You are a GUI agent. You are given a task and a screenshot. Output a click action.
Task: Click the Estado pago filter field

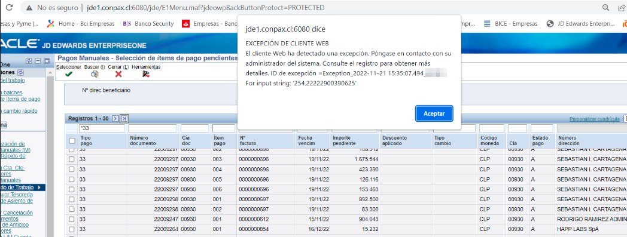pyautogui.click(x=542, y=128)
